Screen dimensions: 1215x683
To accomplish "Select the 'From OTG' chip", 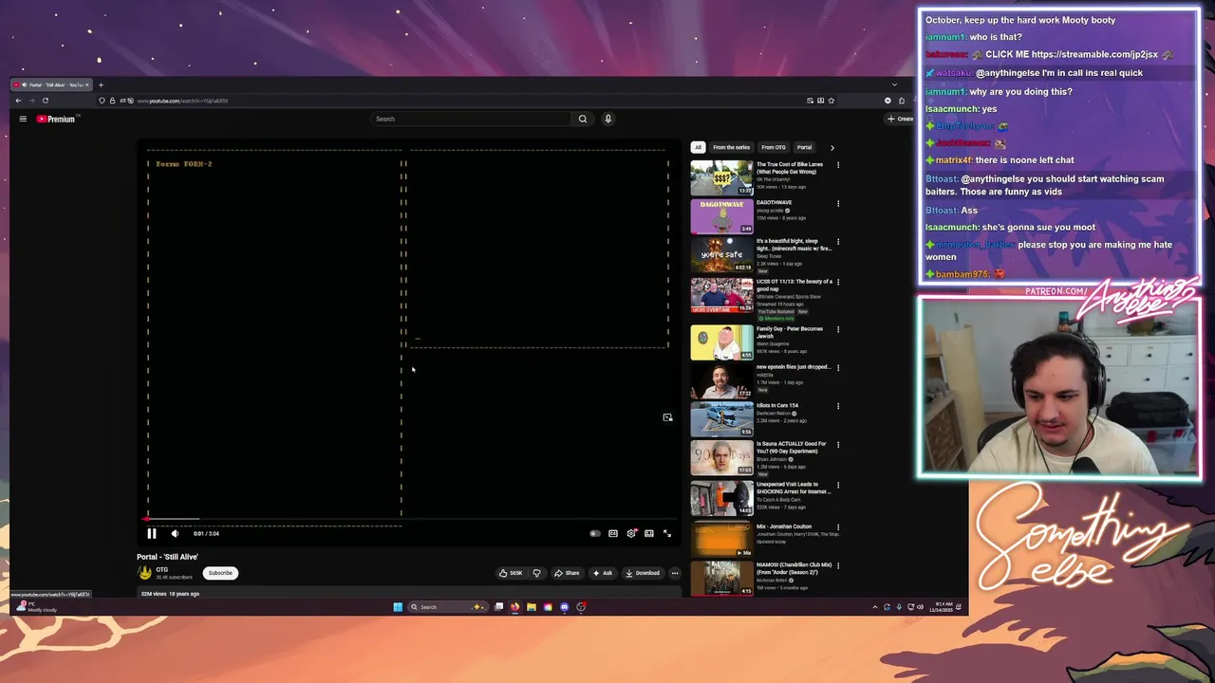I will [x=774, y=147].
